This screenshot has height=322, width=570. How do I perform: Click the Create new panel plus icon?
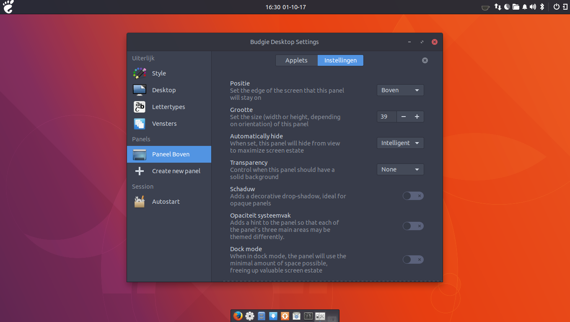point(140,171)
